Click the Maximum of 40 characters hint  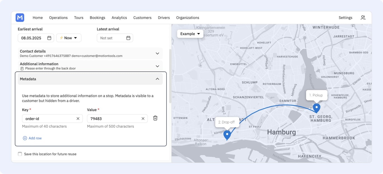[44, 126]
